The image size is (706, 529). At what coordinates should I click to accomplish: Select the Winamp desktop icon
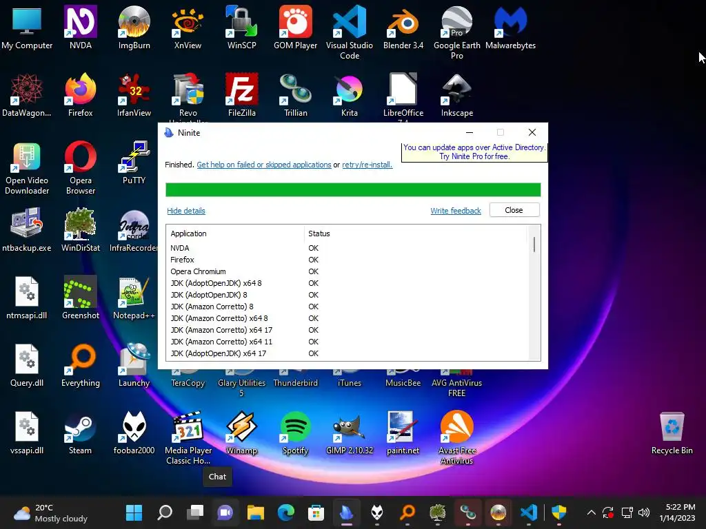point(242,433)
